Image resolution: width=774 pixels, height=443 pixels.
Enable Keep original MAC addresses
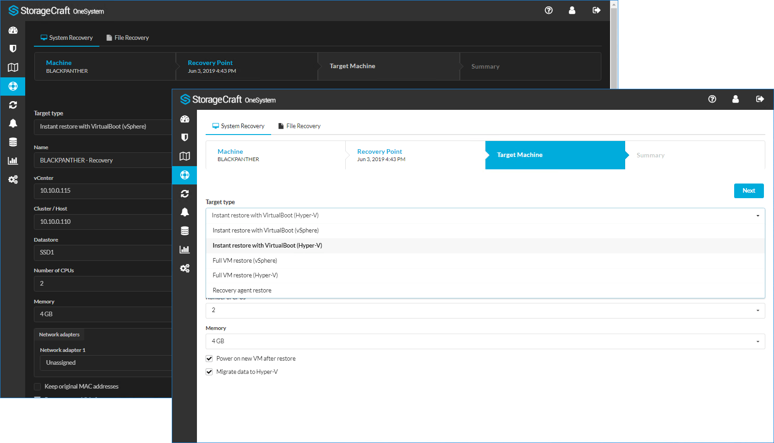[x=38, y=386]
